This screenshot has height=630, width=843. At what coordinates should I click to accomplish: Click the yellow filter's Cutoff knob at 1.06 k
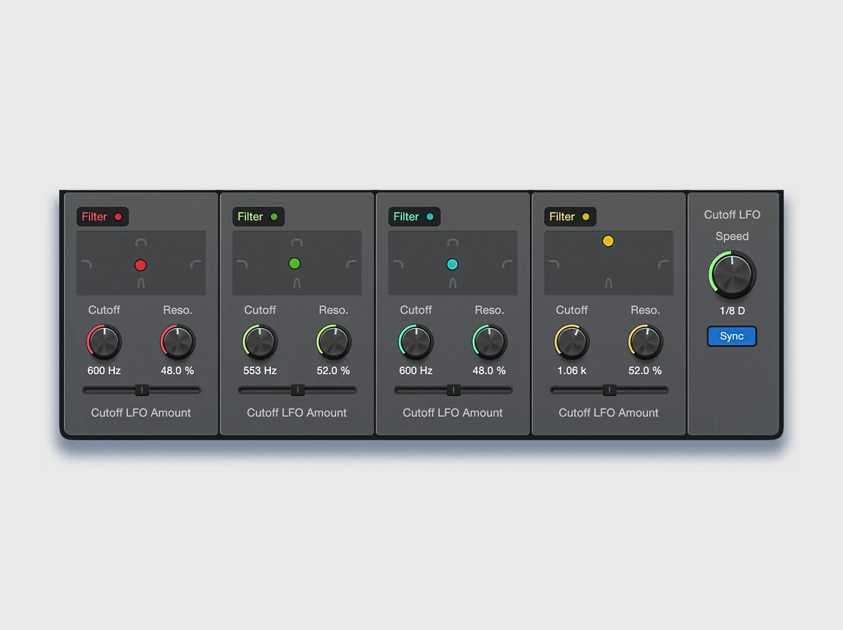click(571, 342)
